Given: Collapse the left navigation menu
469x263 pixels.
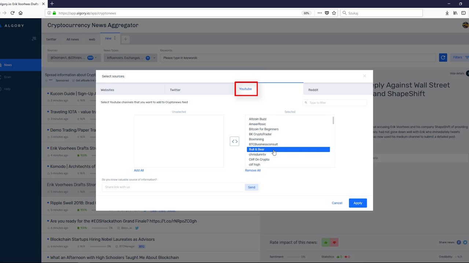Looking at the screenshot, I should [x=34, y=38].
